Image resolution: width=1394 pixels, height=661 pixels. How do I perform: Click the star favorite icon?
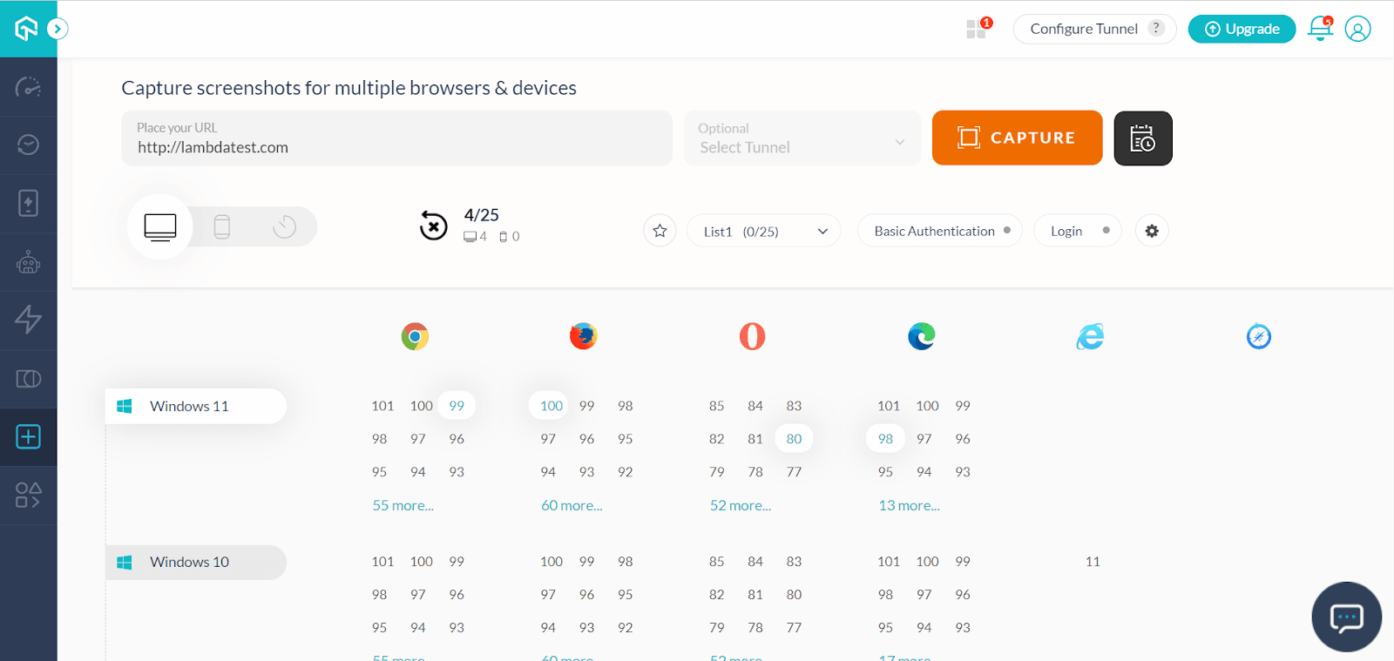tap(660, 231)
